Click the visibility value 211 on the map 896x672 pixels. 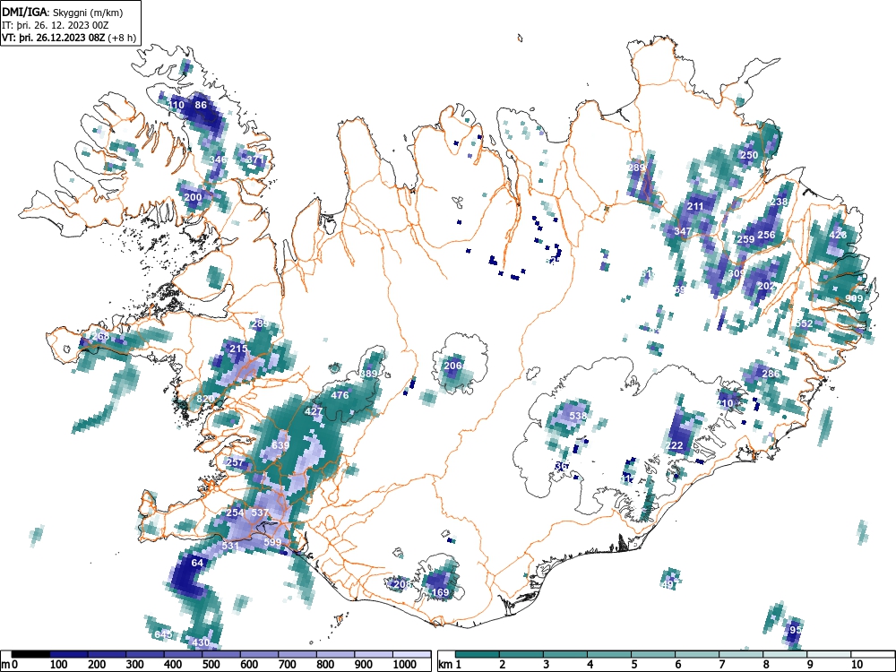click(695, 206)
